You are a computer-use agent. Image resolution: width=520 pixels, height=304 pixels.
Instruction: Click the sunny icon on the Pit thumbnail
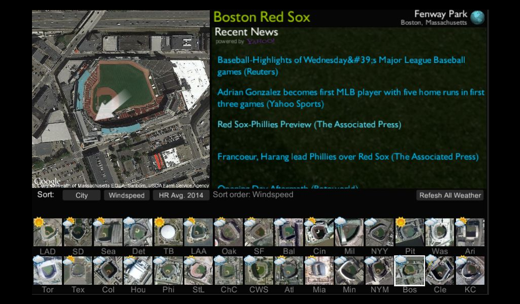point(401,221)
